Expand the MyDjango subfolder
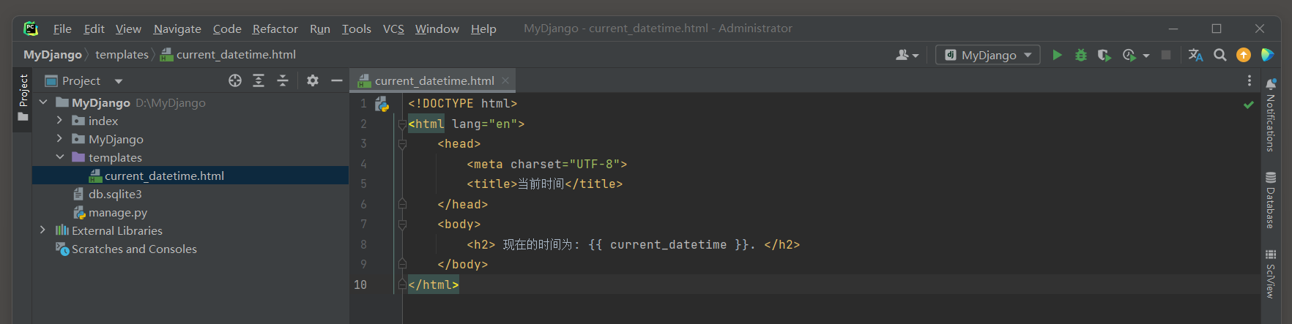 pos(59,139)
